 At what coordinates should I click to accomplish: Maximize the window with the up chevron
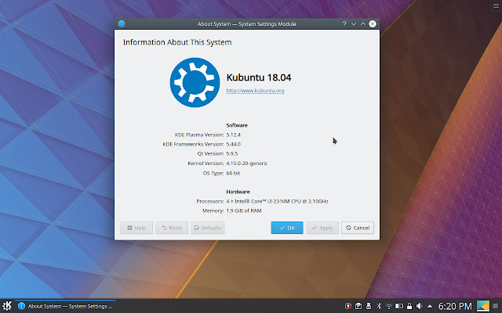point(362,23)
